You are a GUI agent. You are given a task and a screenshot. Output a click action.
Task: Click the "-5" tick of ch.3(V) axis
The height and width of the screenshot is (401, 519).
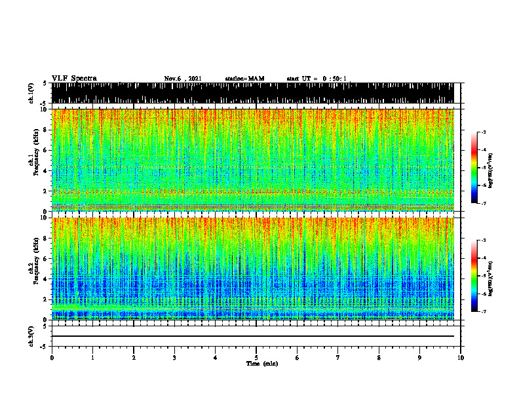tap(43, 347)
